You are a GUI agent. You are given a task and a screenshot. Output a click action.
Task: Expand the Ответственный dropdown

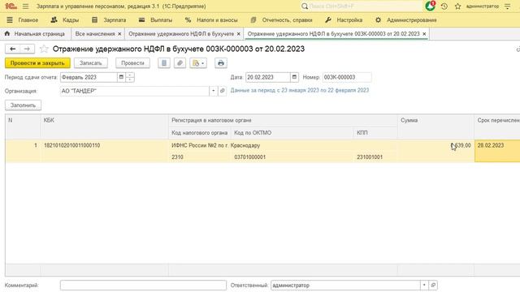[x=424, y=285]
